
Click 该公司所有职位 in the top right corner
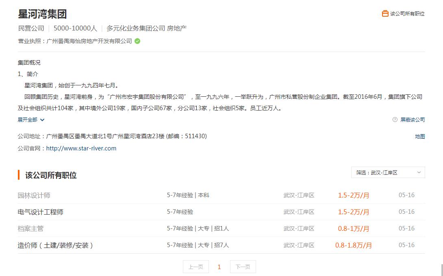pyautogui.click(x=408, y=13)
